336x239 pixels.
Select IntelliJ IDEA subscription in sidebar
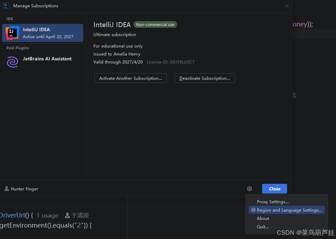(43, 33)
